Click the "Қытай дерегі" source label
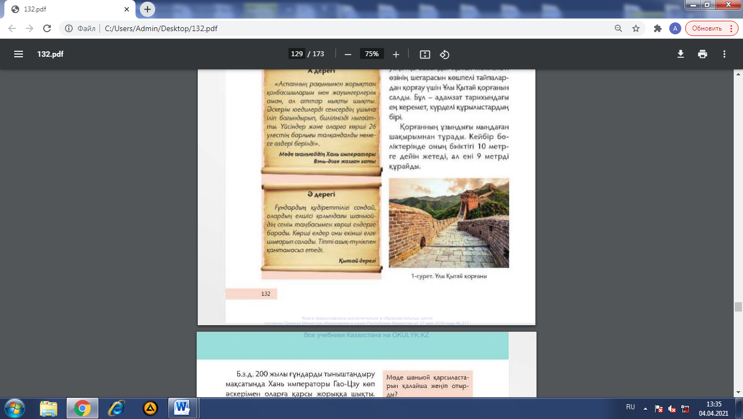 point(358,261)
